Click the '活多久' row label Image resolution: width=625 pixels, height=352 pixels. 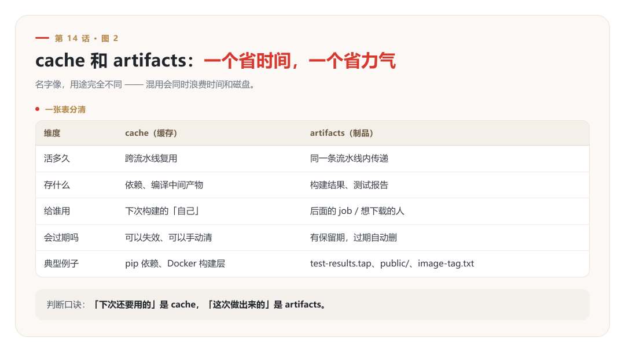click(x=57, y=158)
